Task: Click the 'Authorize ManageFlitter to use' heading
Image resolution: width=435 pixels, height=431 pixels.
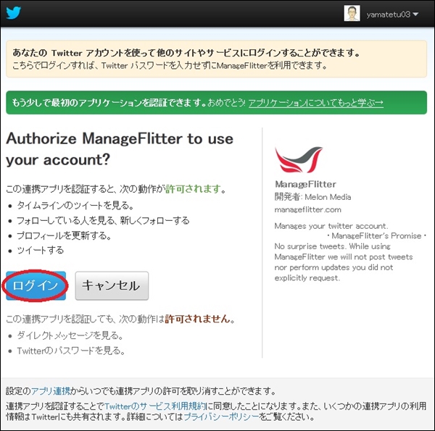Action: click(120, 138)
